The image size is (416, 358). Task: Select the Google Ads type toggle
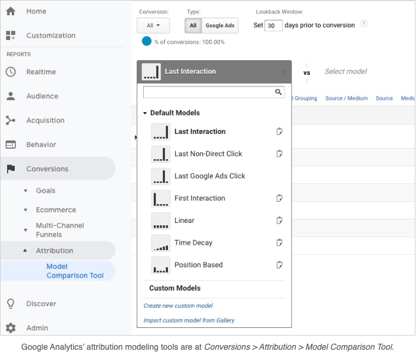(220, 25)
